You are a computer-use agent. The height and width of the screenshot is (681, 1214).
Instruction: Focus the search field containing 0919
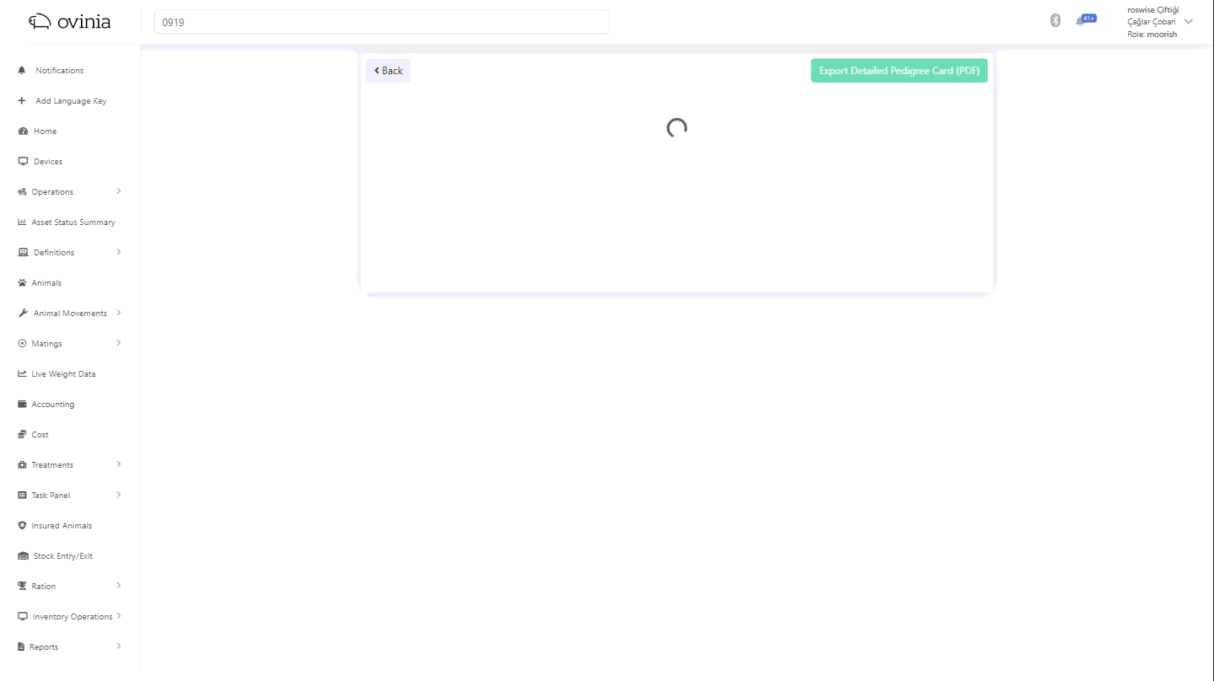(381, 23)
